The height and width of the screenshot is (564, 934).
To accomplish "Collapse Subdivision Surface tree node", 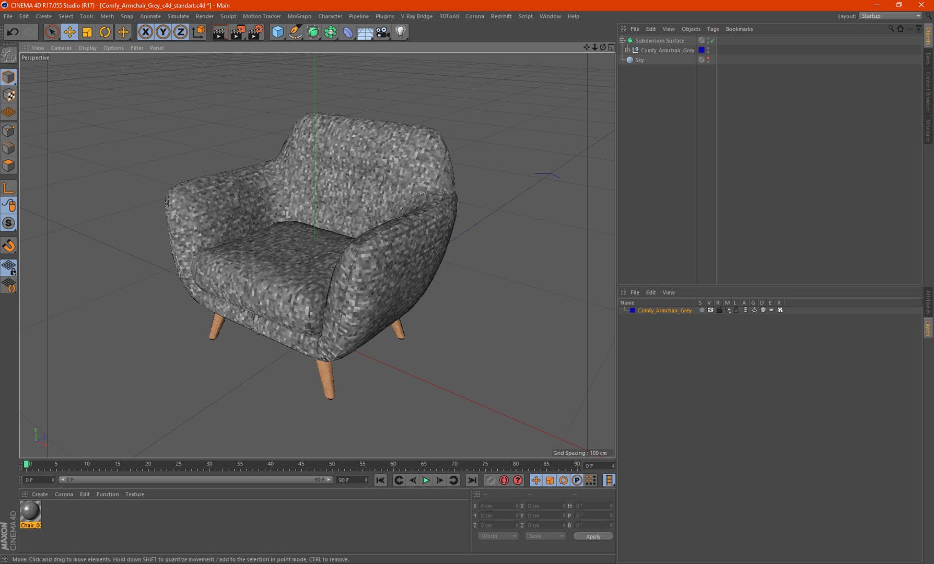I will coord(622,40).
